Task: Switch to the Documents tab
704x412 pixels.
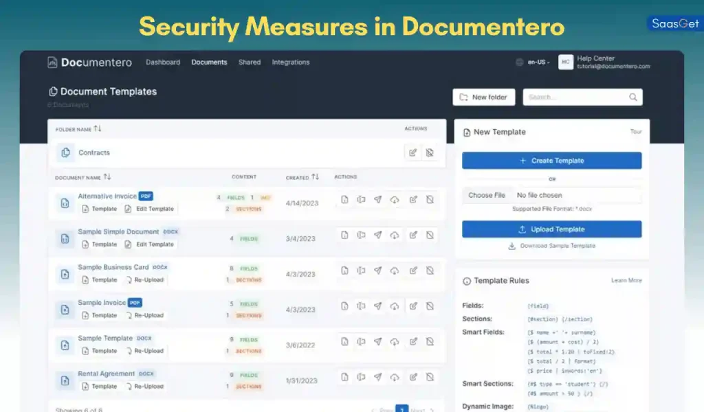Action: (209, 62)
